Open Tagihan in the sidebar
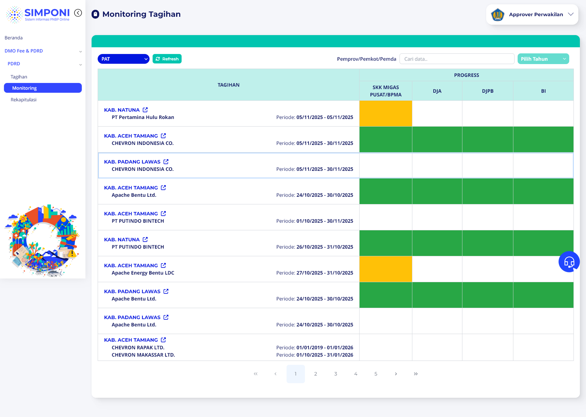 point(19,77)
